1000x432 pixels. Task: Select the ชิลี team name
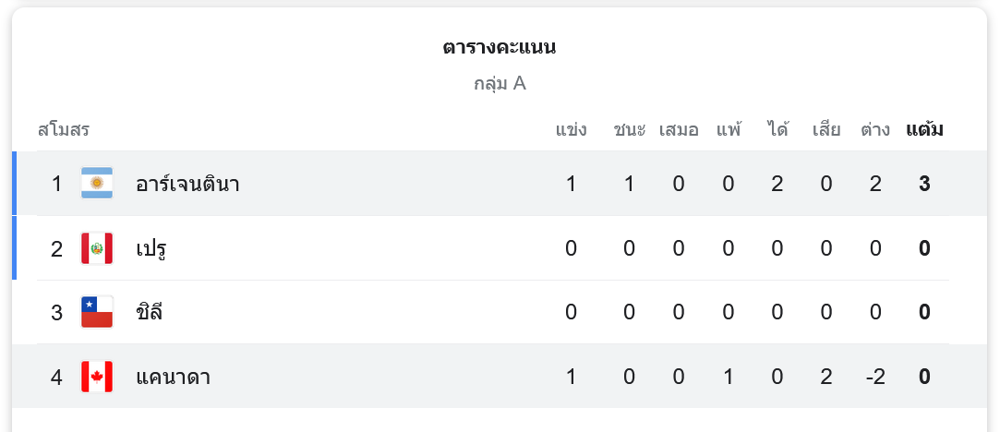[x=149, y=312]
